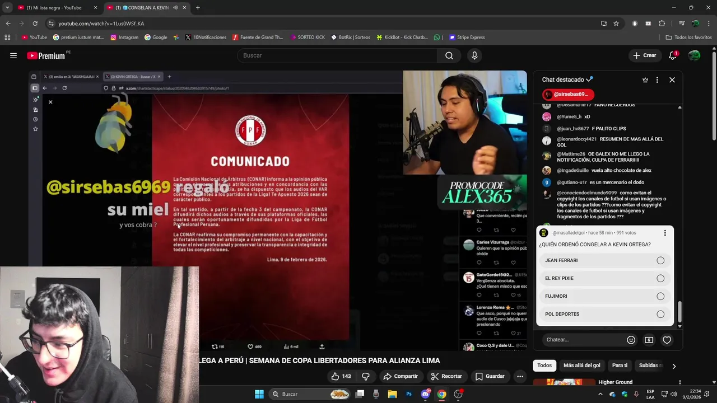The height and width of the screenshot is (403, 717).
Task: Advance the video category chips arrow
Action: (674, 365)
